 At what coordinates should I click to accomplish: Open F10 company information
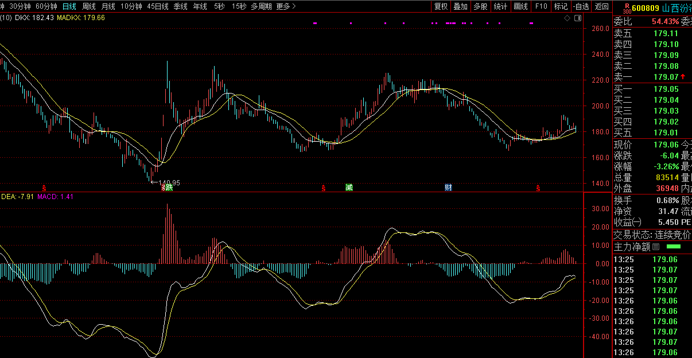541,6
